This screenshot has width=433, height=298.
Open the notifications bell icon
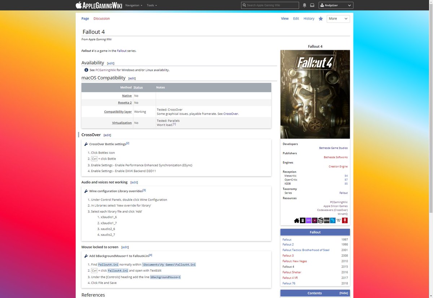pos(305,5)
